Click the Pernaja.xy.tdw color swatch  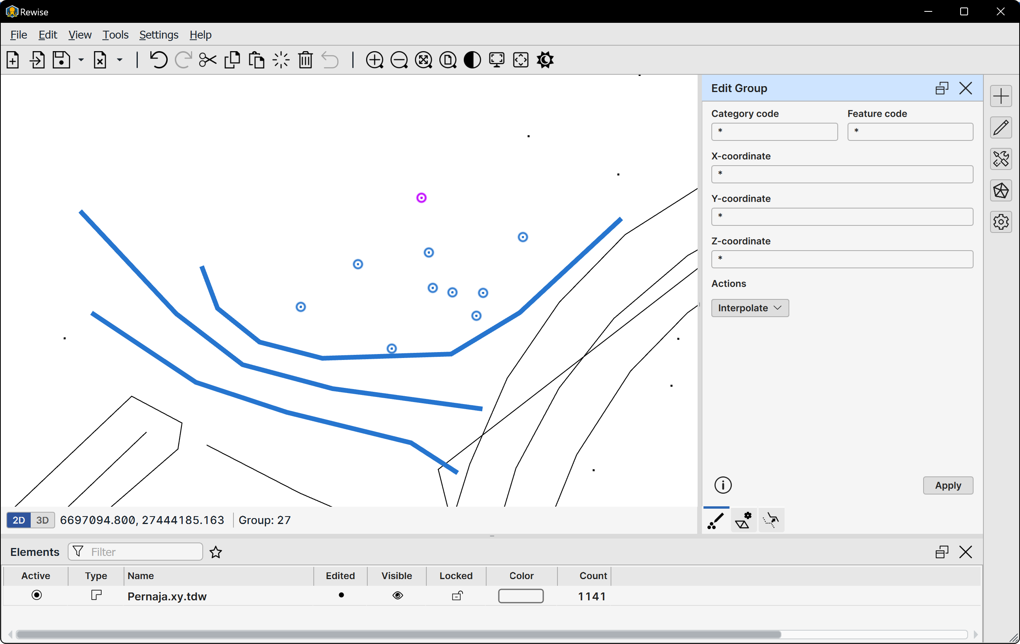click(520, 596)
